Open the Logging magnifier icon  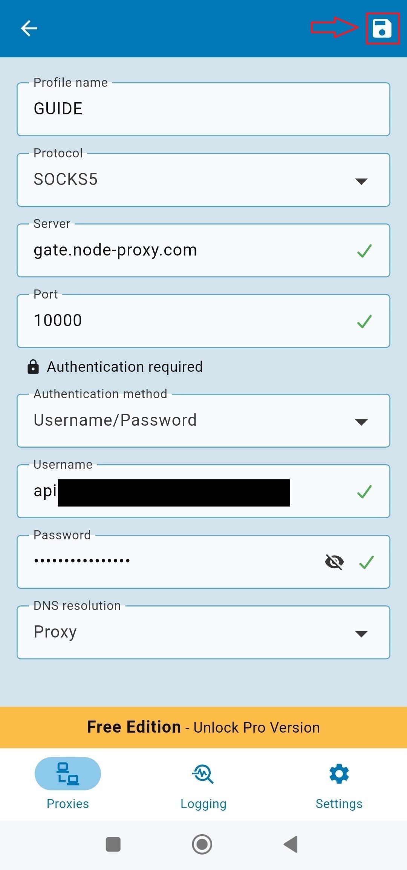[203, 774]
